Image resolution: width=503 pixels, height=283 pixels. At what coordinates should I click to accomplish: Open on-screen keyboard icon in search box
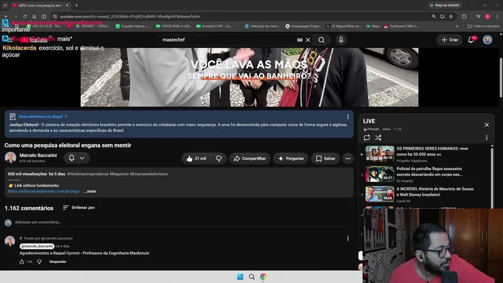pyautogui.click(x=300, y=40)
